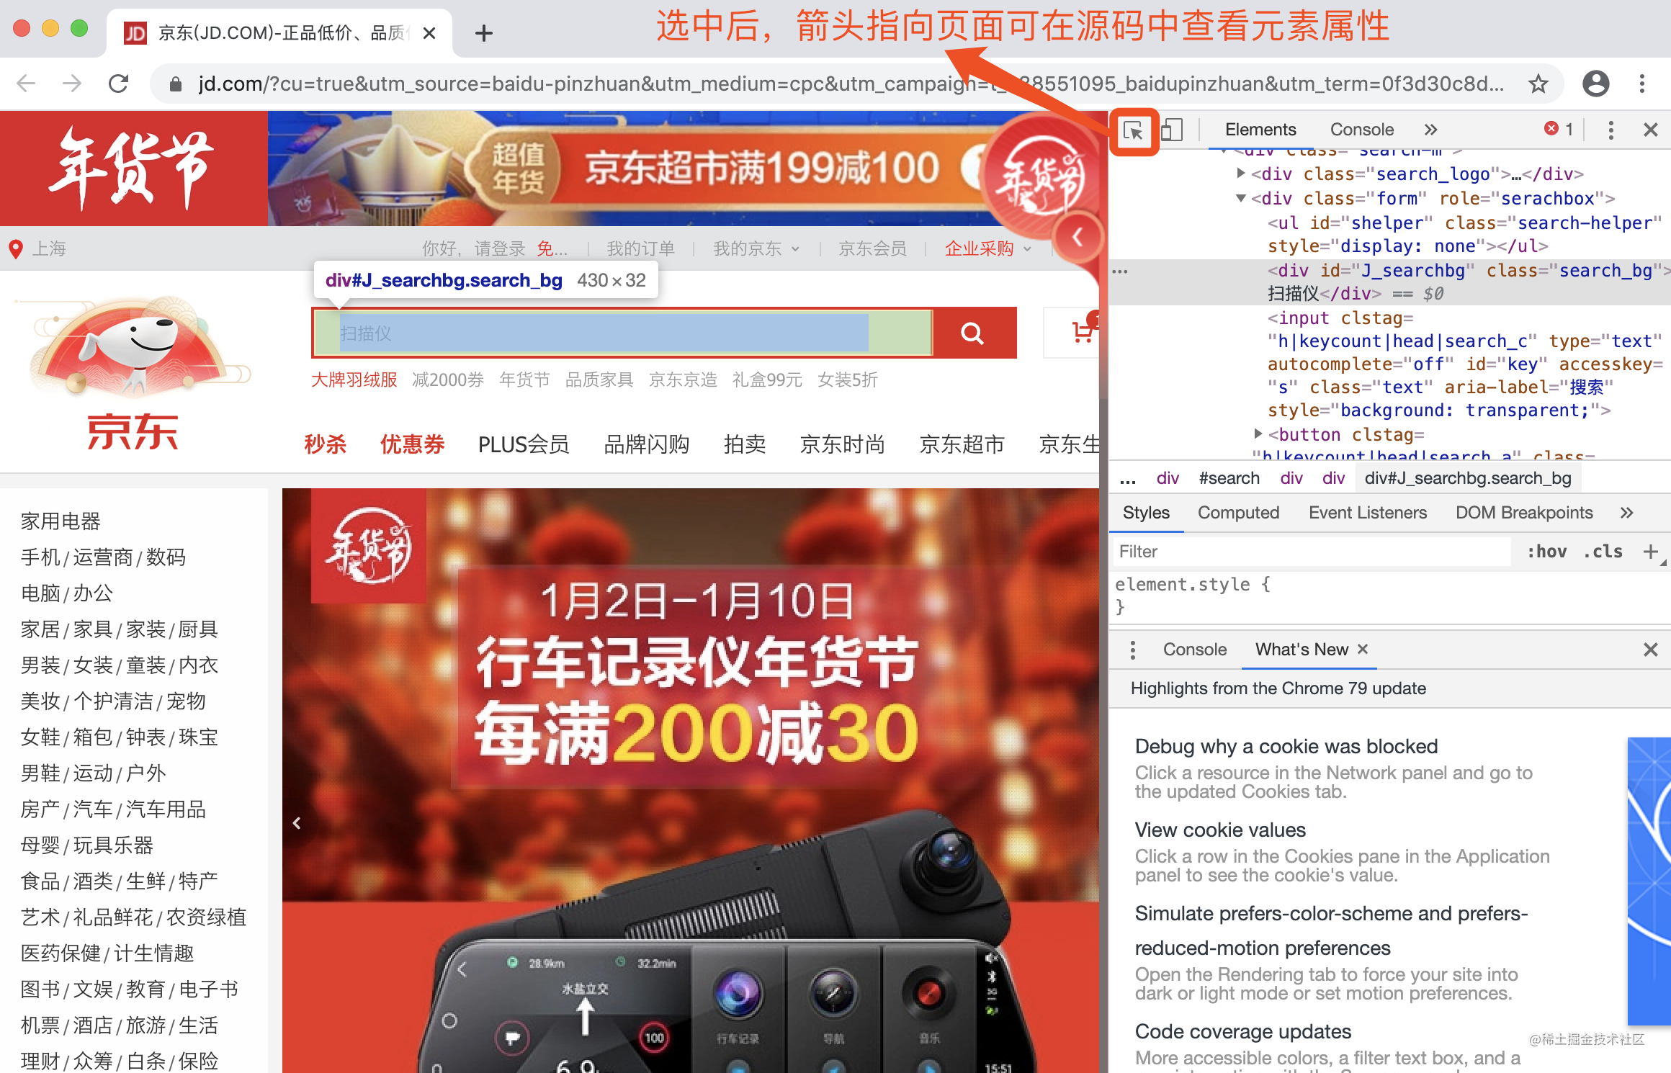The height and width of the screenshot is (1073, 1671).
Task: Toggle the .cls class editor
Action: click(x=1603, y=552)
